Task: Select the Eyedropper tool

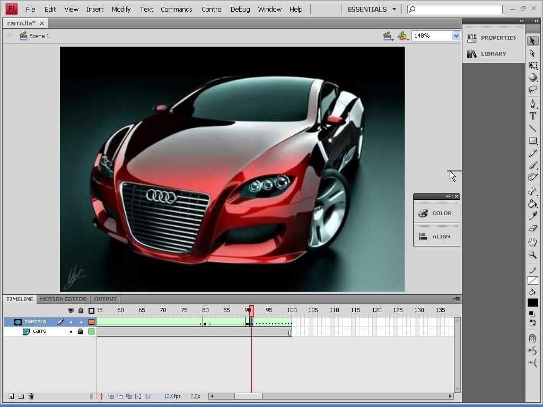Action: click(533, 216)
